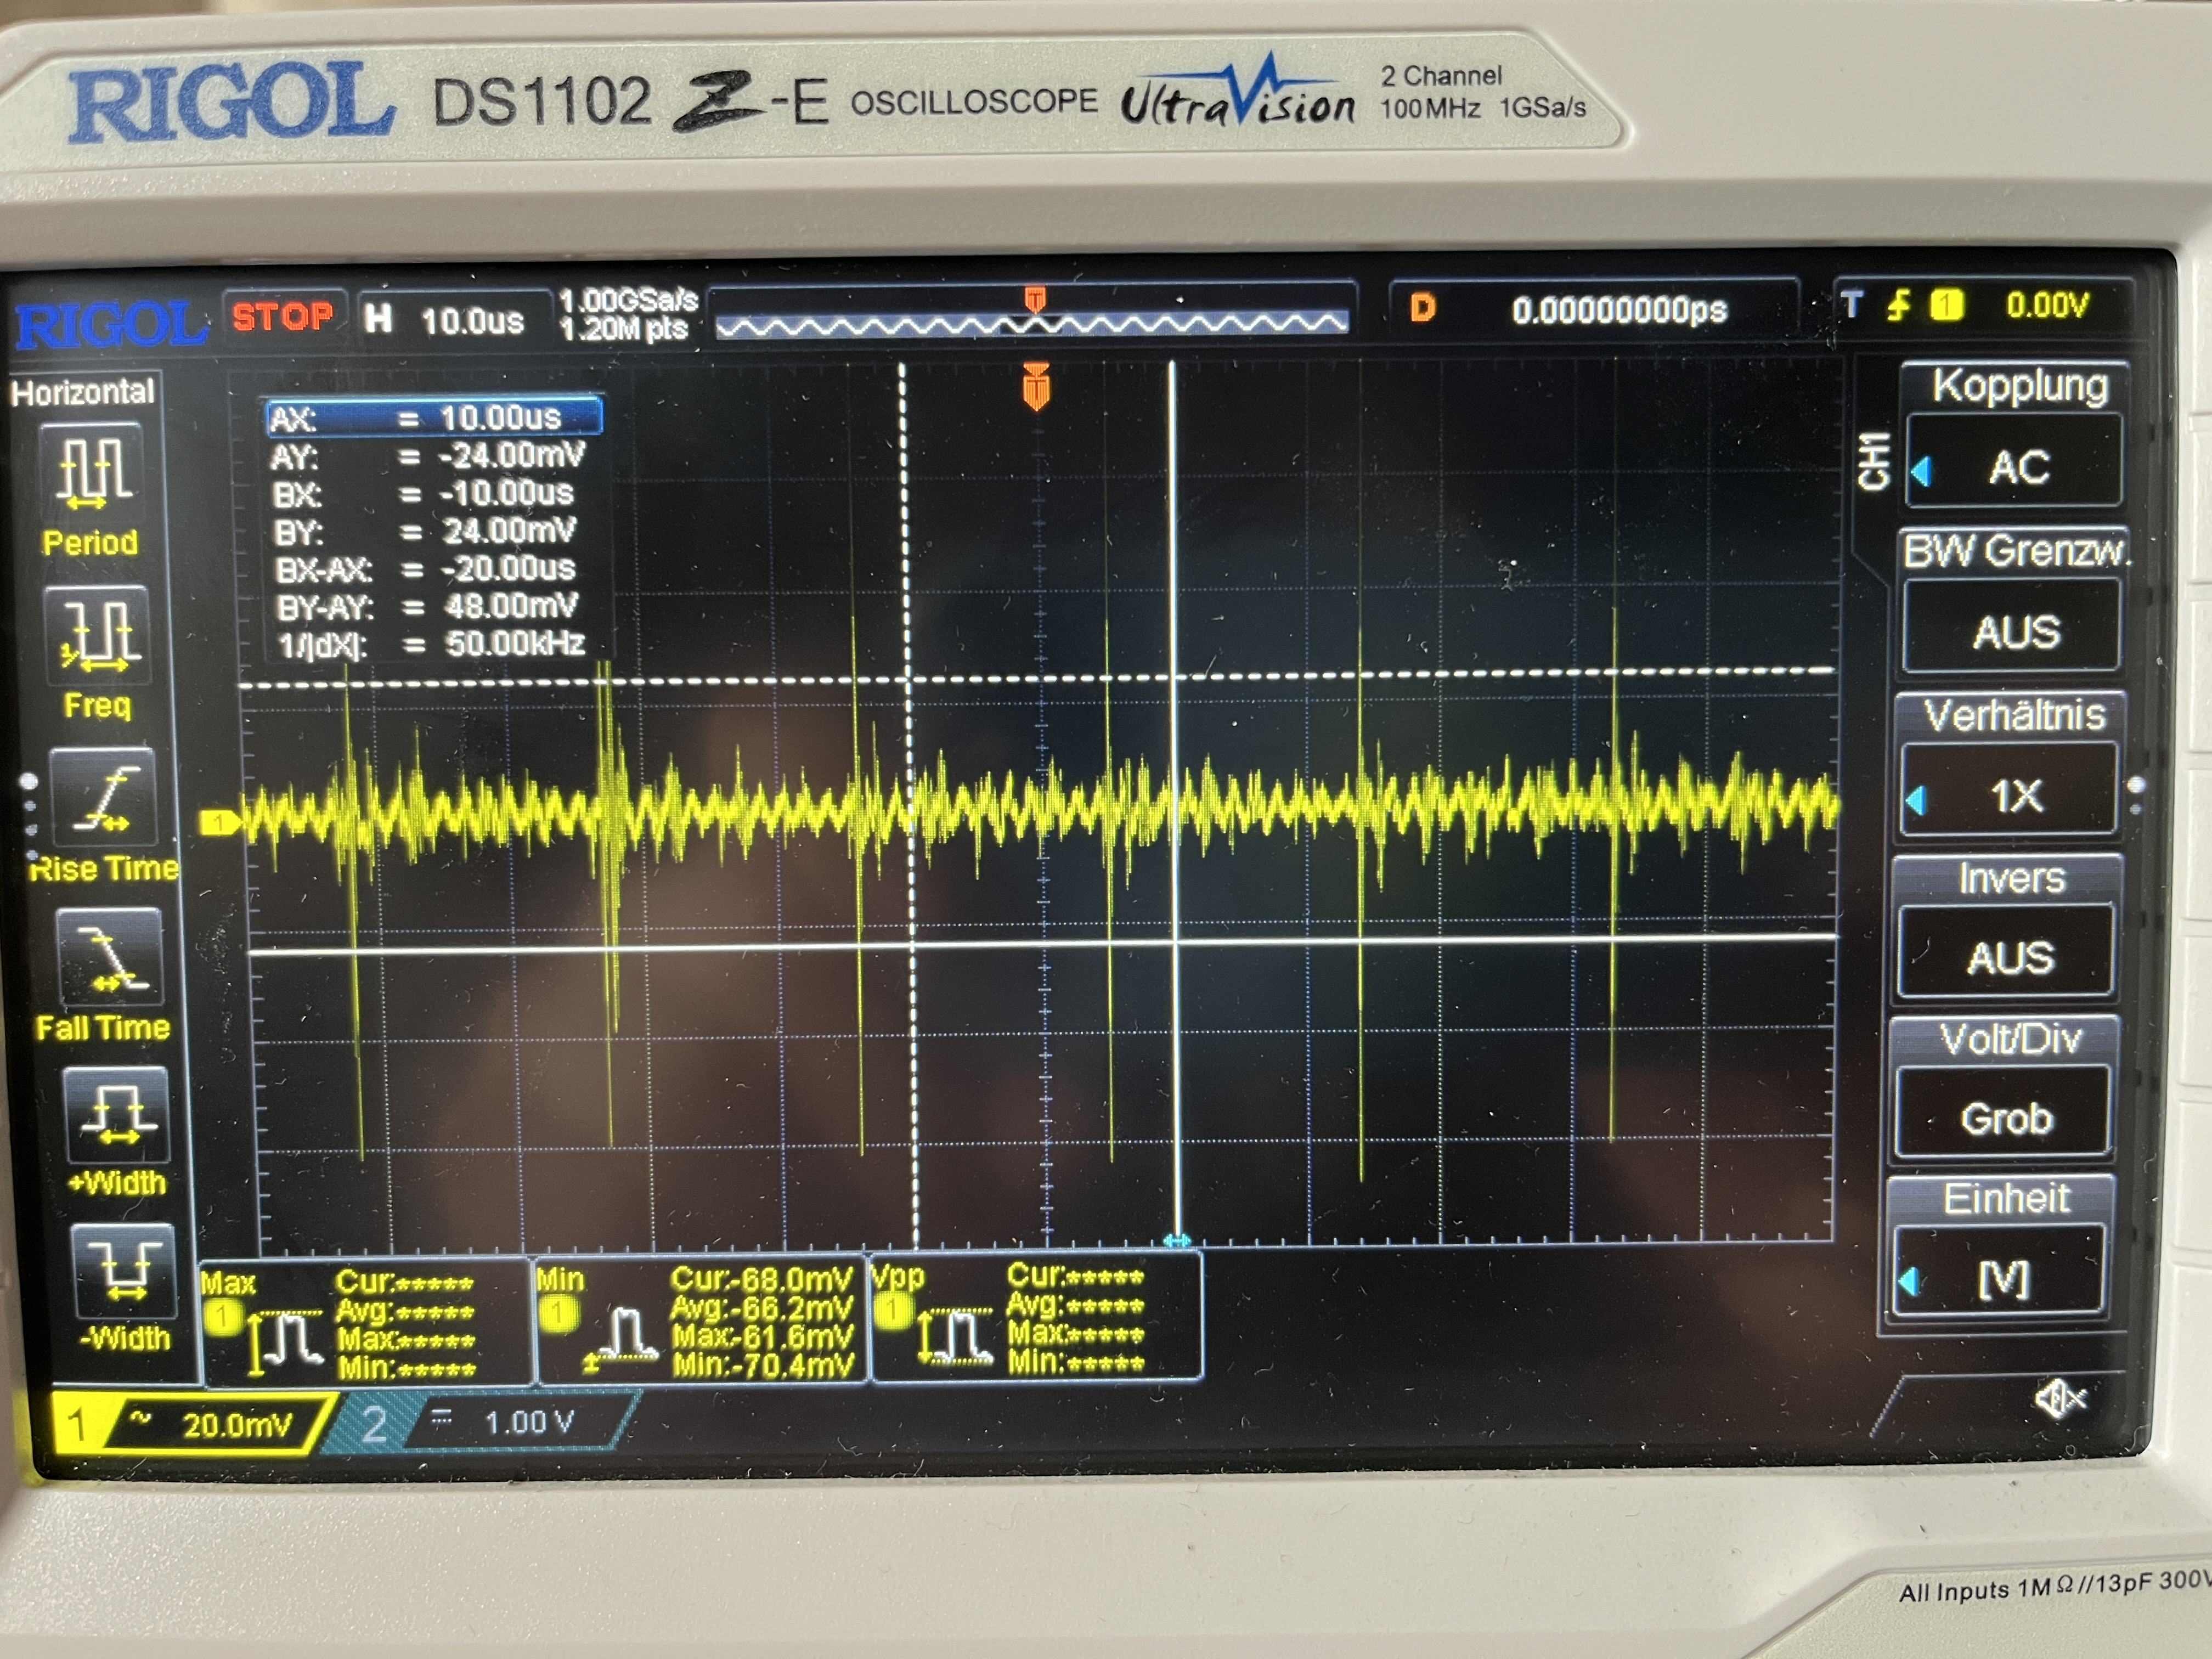
Task: Select the Freq measurement icon
Action: coord(97,632)
